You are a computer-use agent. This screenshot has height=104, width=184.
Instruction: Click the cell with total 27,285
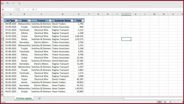[x=79, y=61]
